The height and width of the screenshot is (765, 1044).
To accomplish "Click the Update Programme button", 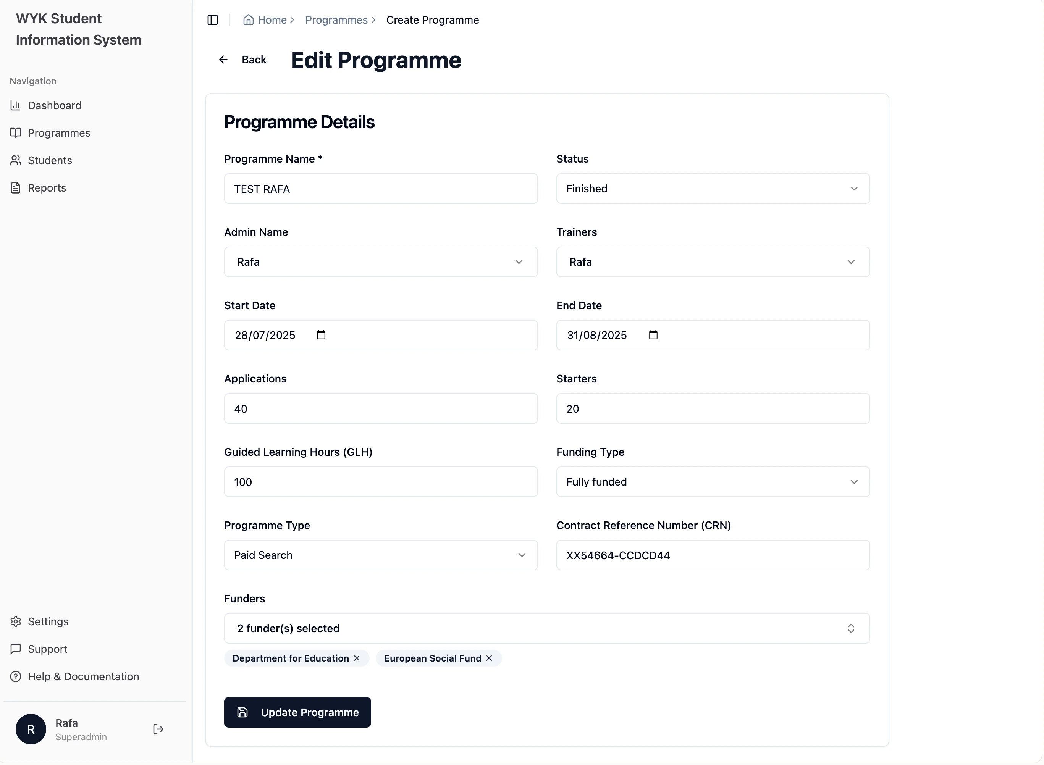I will [297, 712].
